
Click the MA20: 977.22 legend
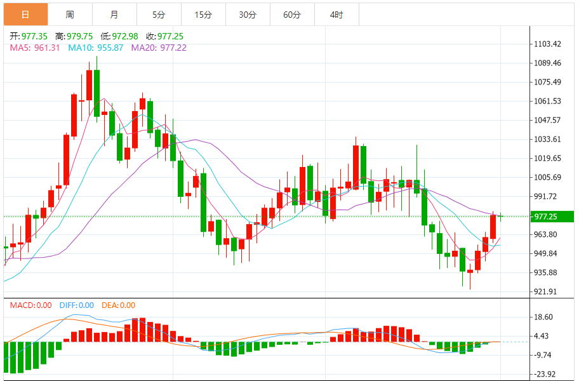[159, 48]
